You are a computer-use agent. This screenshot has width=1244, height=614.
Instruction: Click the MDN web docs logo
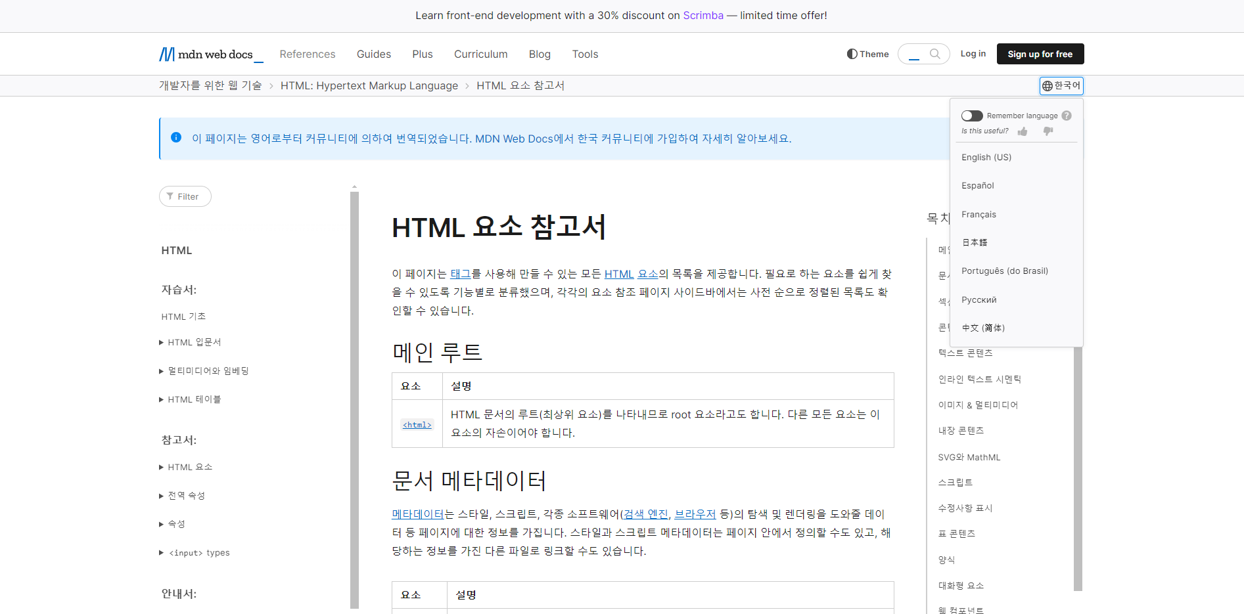pyautogui.click(x=210, y=54)
